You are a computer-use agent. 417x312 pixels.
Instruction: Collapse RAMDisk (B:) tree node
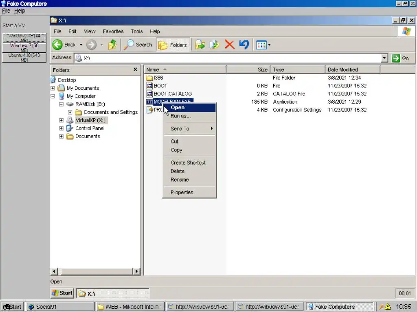(61, 104)
